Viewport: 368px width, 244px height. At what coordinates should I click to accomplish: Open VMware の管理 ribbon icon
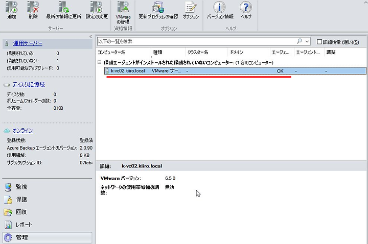click(123, 7)
